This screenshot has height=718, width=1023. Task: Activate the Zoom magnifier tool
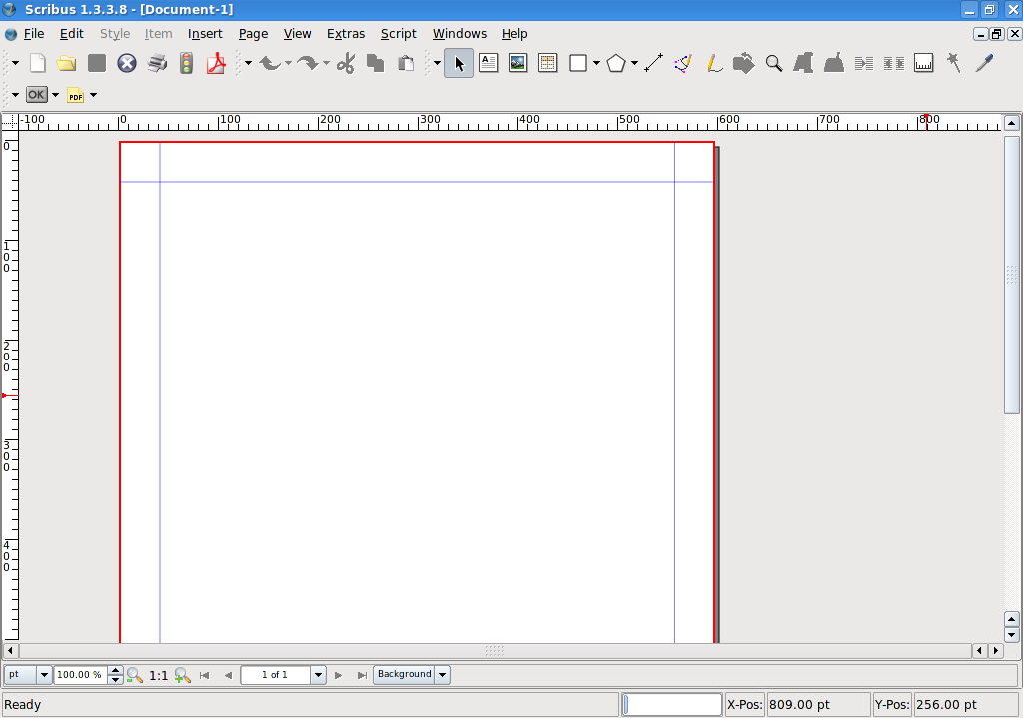pyautogui.click(x=773, y=63)
